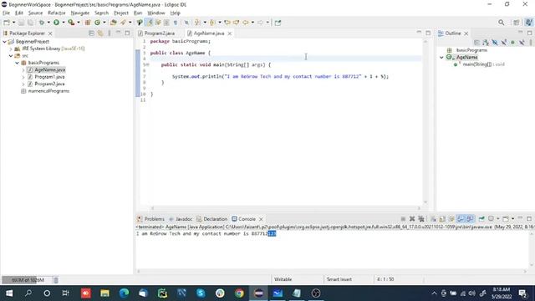Toggle Show Console on standard error change
Viewport: 535px width, 301px height.
pyautogui.click(x=470, y=219)
